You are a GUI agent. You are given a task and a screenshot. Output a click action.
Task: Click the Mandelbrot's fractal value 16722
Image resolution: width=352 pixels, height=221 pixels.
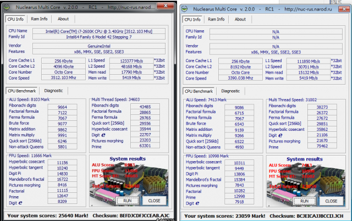tap(62, 179)
